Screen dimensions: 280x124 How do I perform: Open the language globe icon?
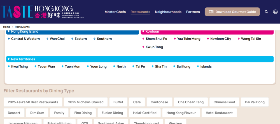click(275, 12)
